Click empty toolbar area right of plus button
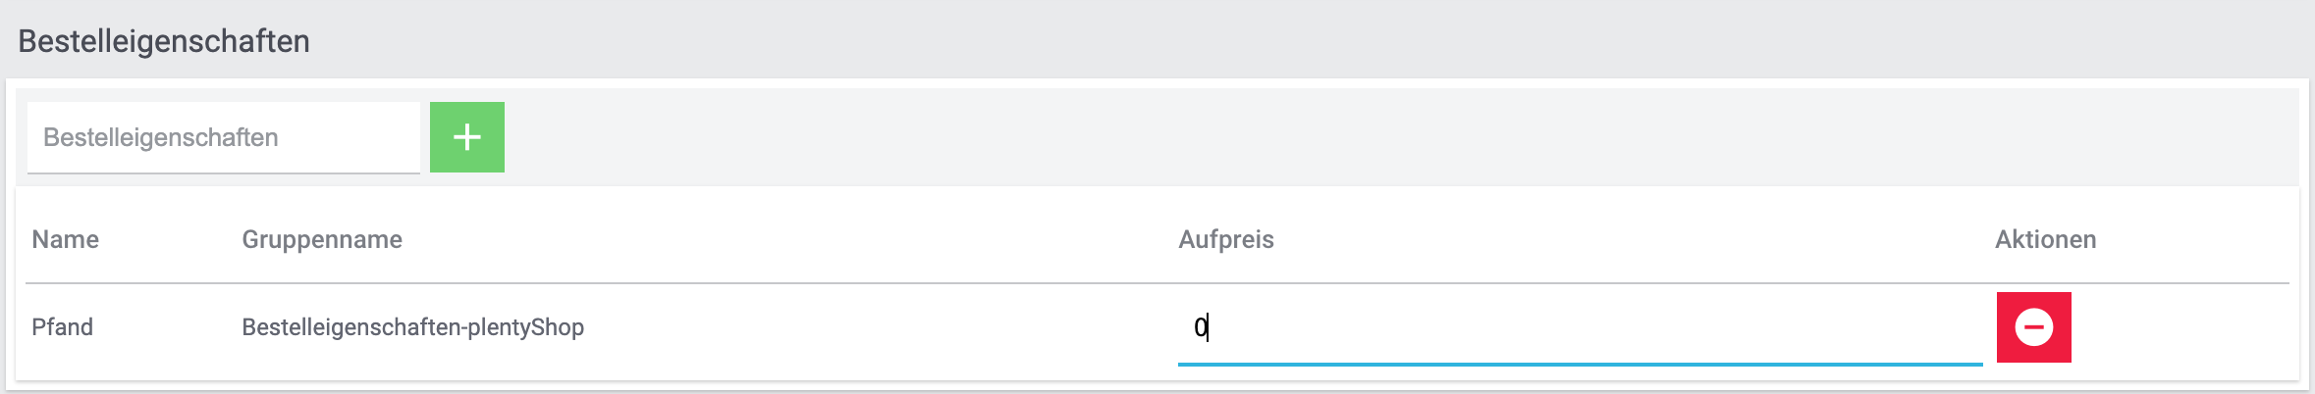Screen dimensions: 2315x394 tap(1374, 137)
